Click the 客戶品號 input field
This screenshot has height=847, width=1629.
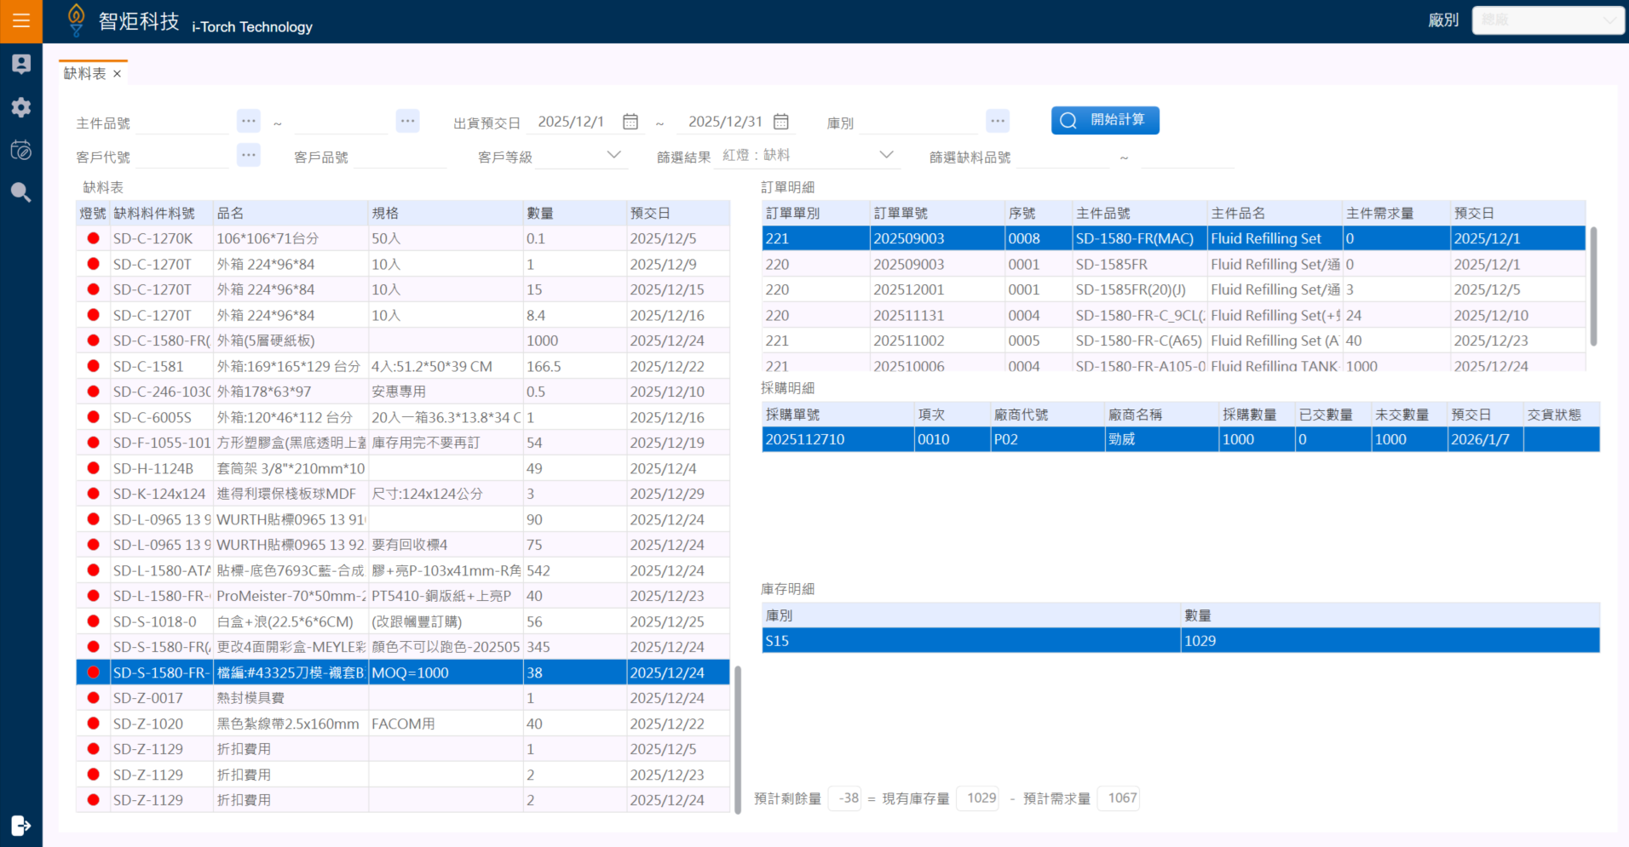tap(400, 157)
